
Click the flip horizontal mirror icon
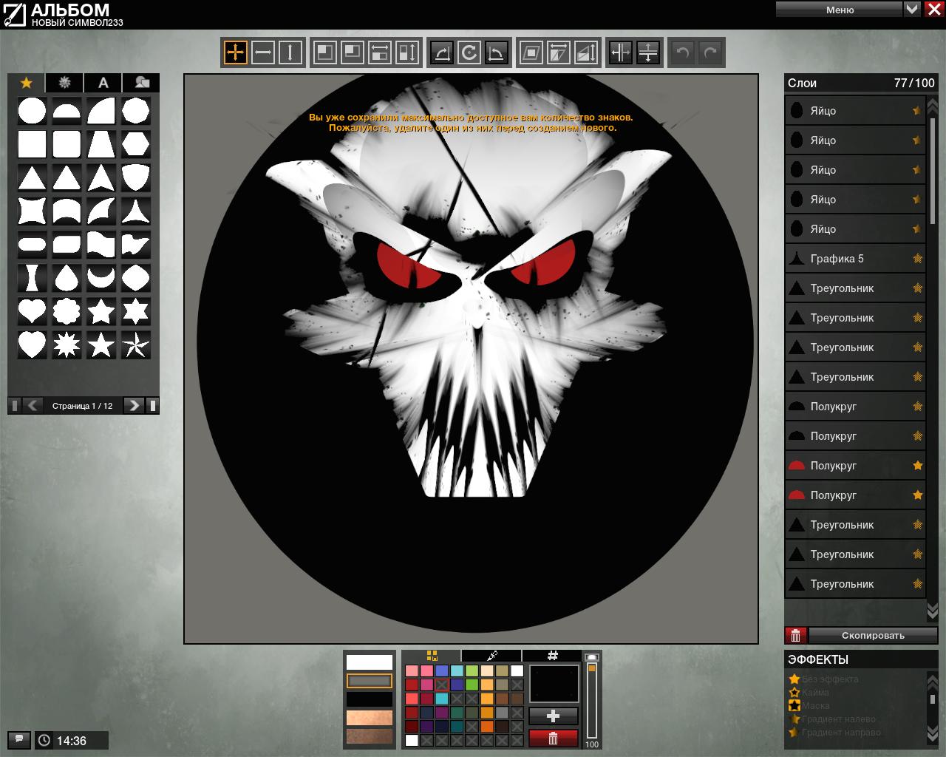tap(621, 52)
